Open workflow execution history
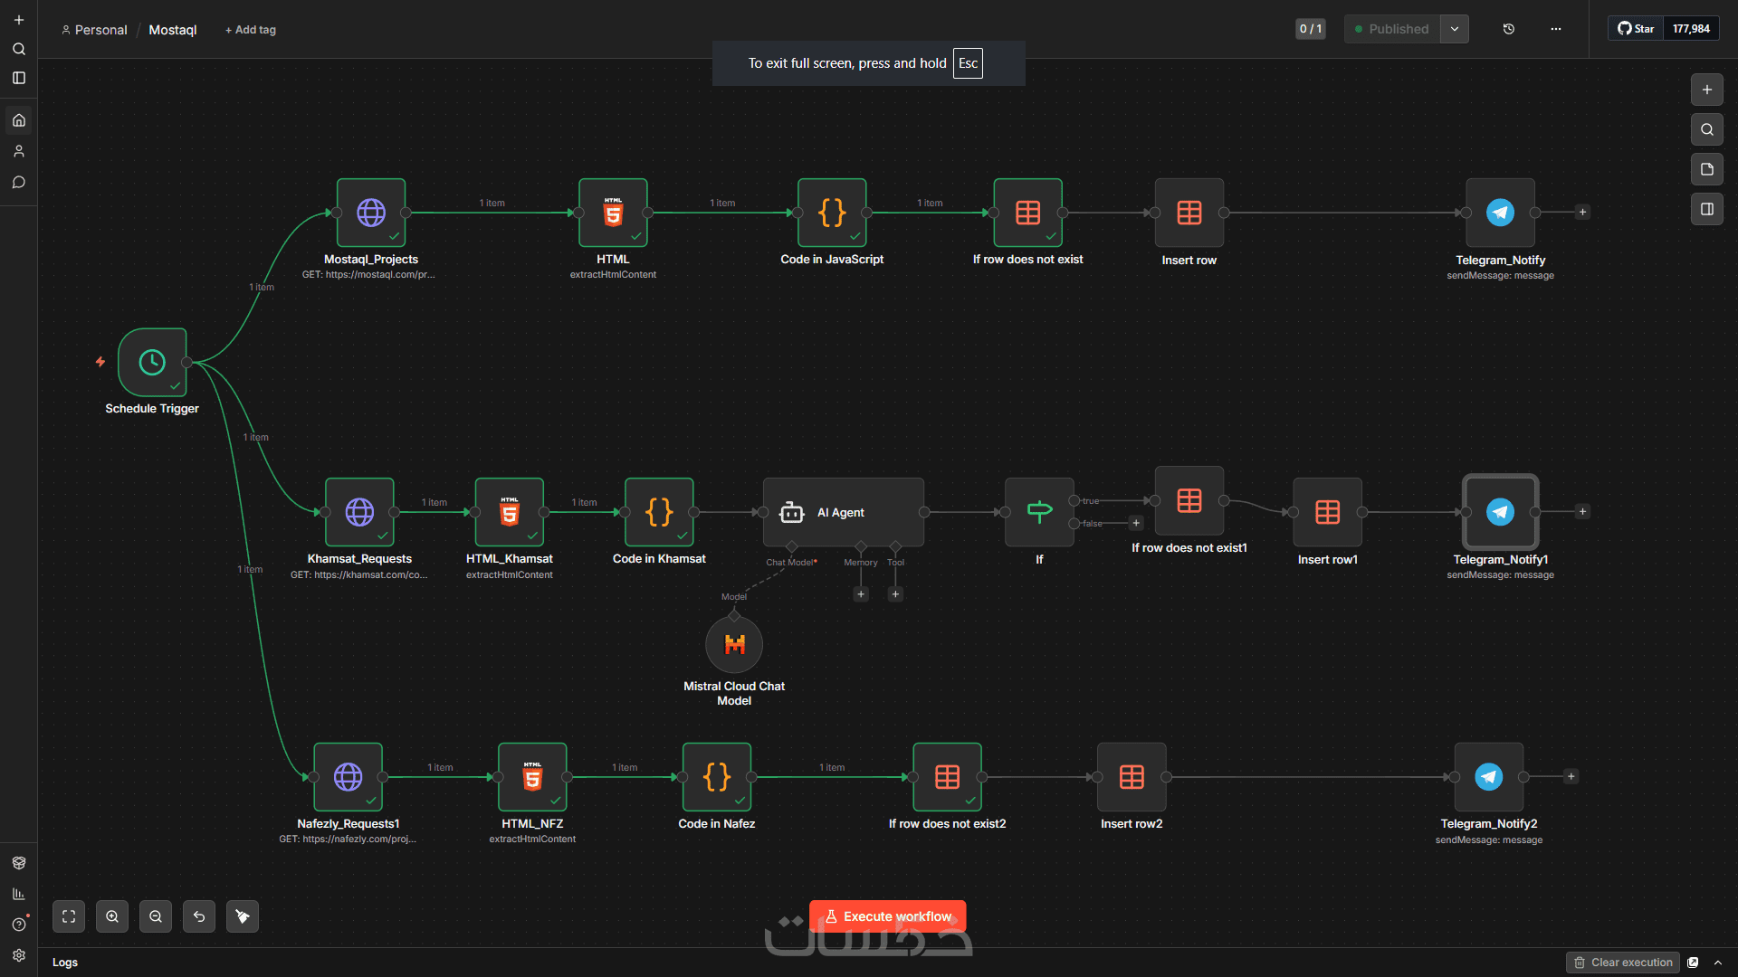1738x977 pixels. tap(1509, 29)
